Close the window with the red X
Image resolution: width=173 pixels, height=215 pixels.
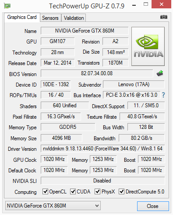pyautogui.click(x=161, y=4)
